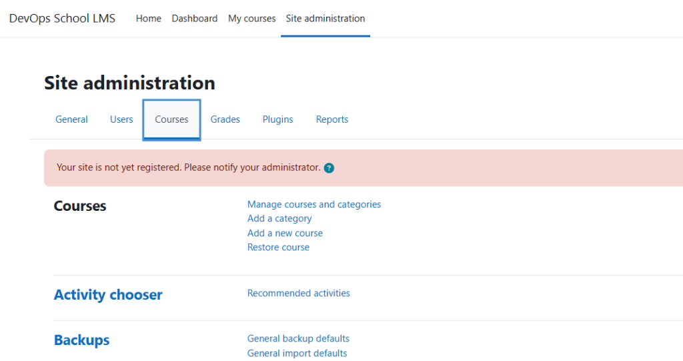Open Manage courses and categories link
Viewport: 683px width, 361px height.
[x=314, y=204]
